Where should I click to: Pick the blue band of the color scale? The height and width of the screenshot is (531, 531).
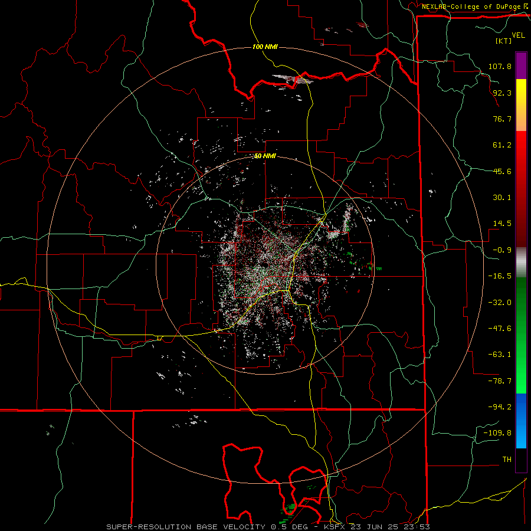coord(521,421)
